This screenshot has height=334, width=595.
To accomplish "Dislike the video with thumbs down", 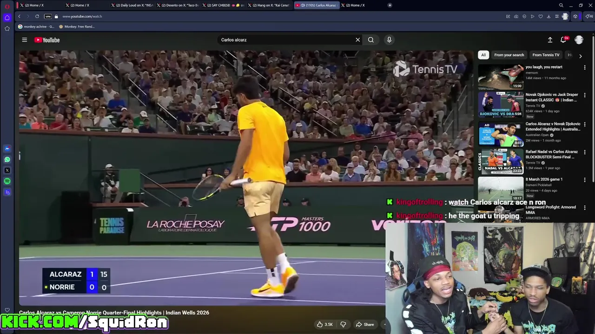I will 343,324.
